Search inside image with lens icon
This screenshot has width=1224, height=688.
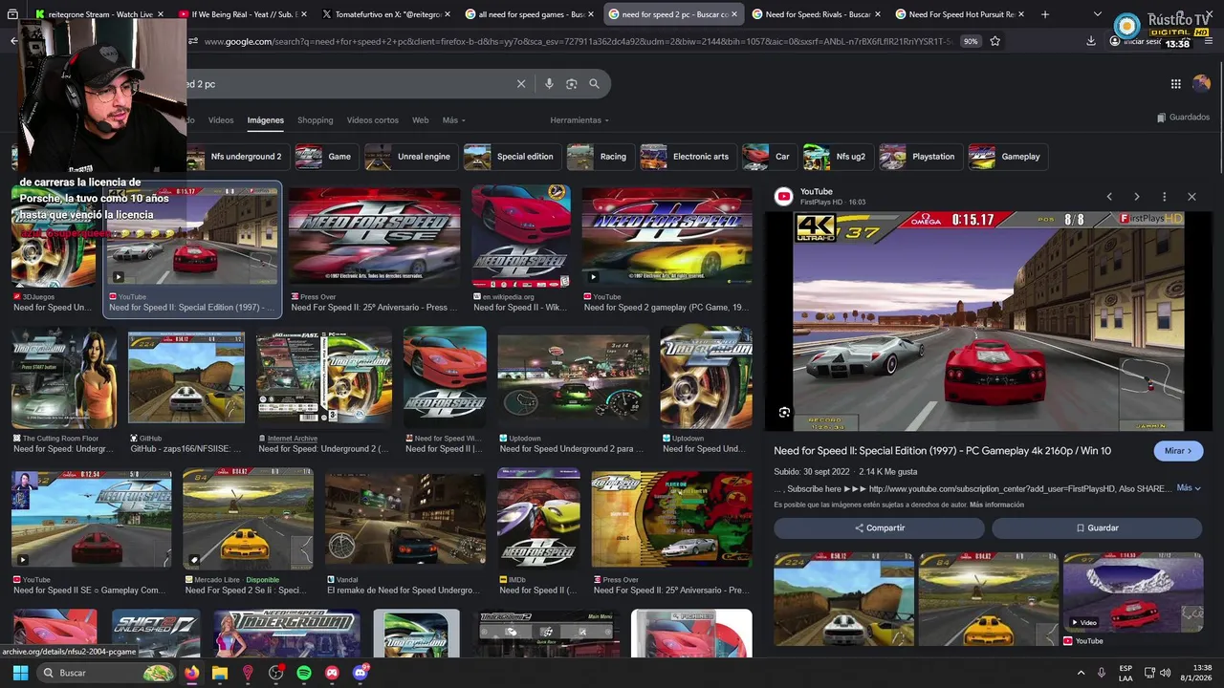[x=784, y=413]
